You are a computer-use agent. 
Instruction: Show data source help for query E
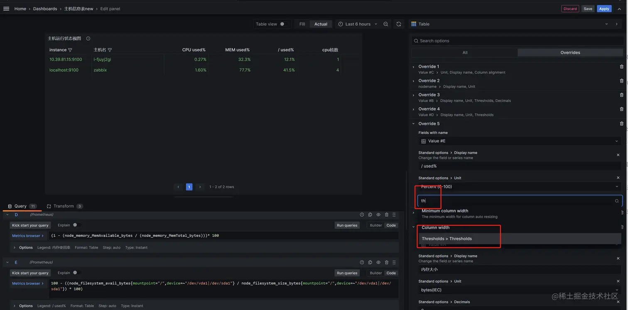tap(362, 262)
